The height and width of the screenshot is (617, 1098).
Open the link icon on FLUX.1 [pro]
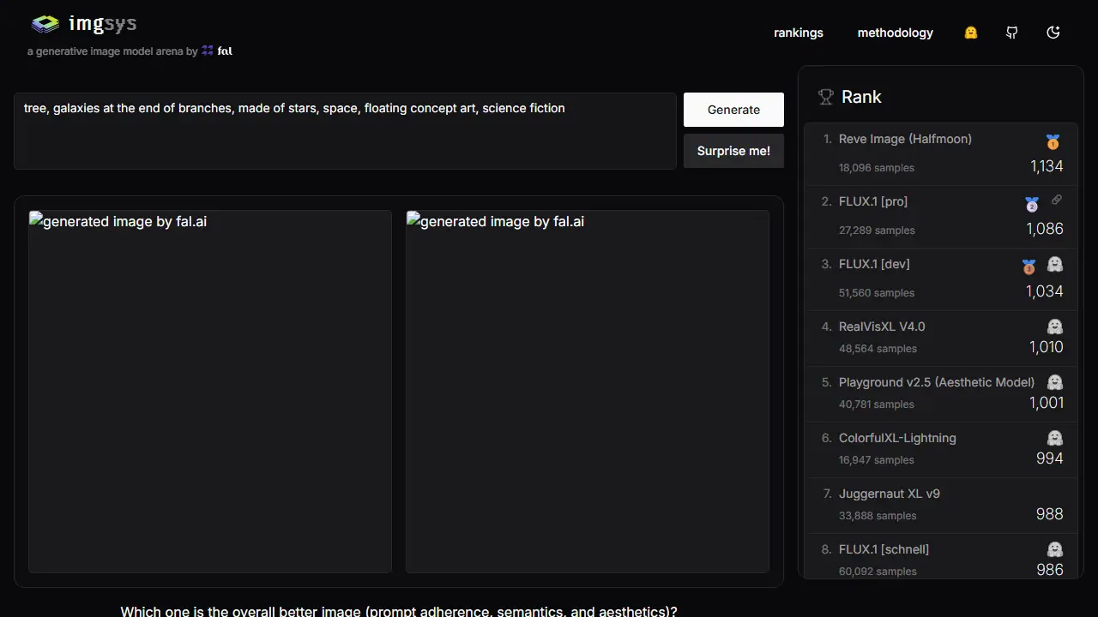[x=1057, y=200]
